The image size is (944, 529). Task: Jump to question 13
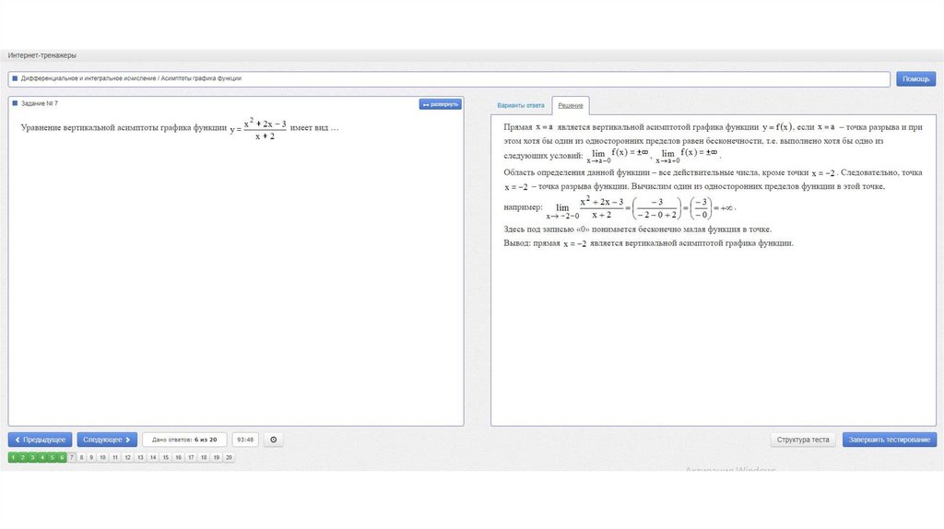[x=140, y=457]
